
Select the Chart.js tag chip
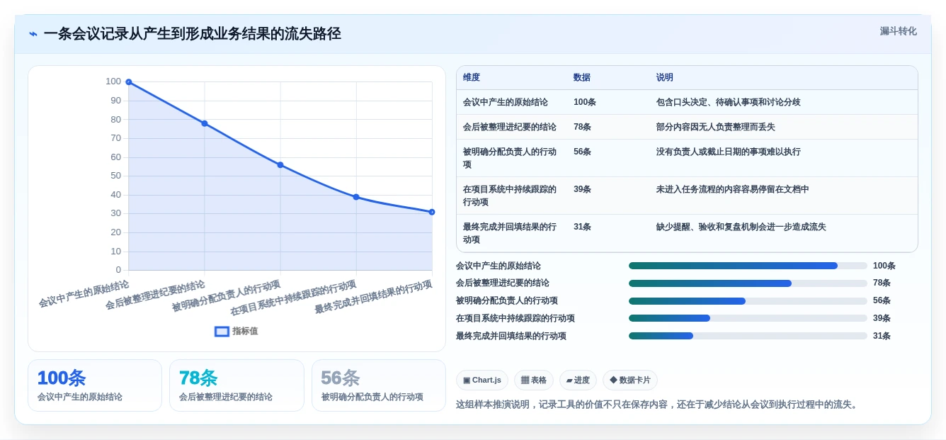pyautogui.click(x=482, y=380)
